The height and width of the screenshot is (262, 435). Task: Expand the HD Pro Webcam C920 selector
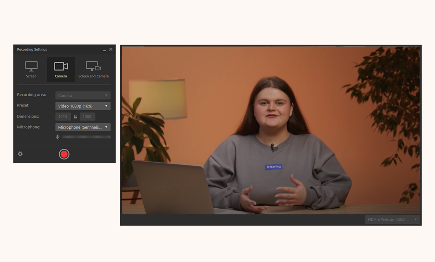392,220
